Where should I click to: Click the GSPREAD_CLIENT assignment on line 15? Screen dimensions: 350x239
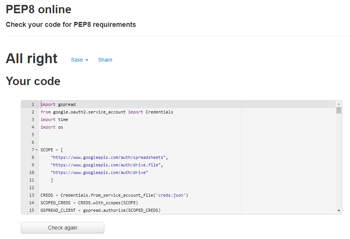click(x=100, y=210)
